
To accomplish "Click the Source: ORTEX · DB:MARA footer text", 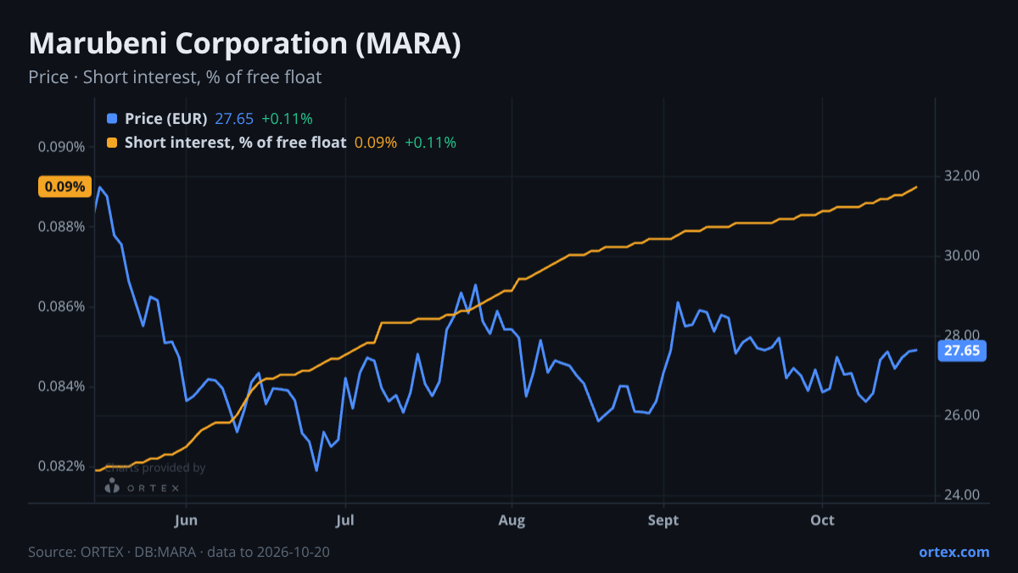I will [x=179, y=552].
